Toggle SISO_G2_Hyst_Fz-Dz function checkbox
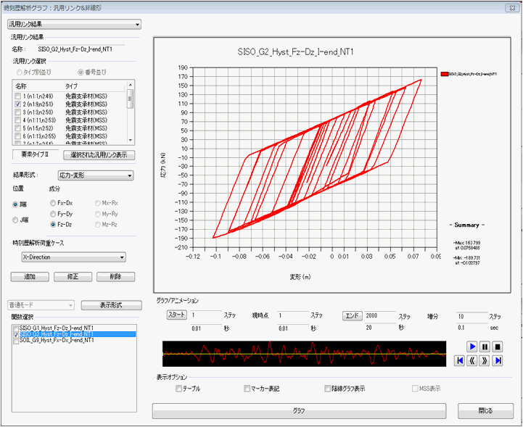Screen dimensions: 523x427 16,334
